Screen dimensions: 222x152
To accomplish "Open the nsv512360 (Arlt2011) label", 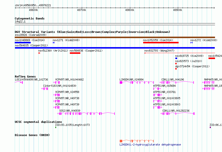I will coord(53,51).
